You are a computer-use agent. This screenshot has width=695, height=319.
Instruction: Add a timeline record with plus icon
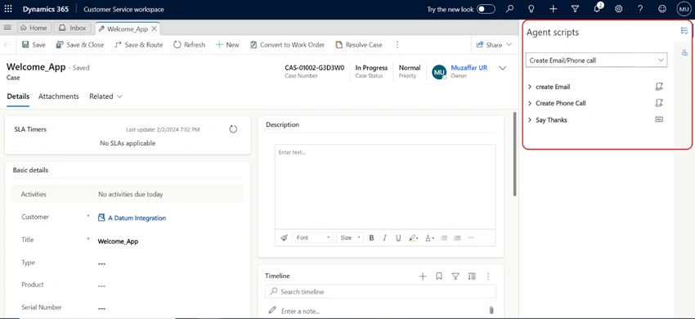(423, 276)
